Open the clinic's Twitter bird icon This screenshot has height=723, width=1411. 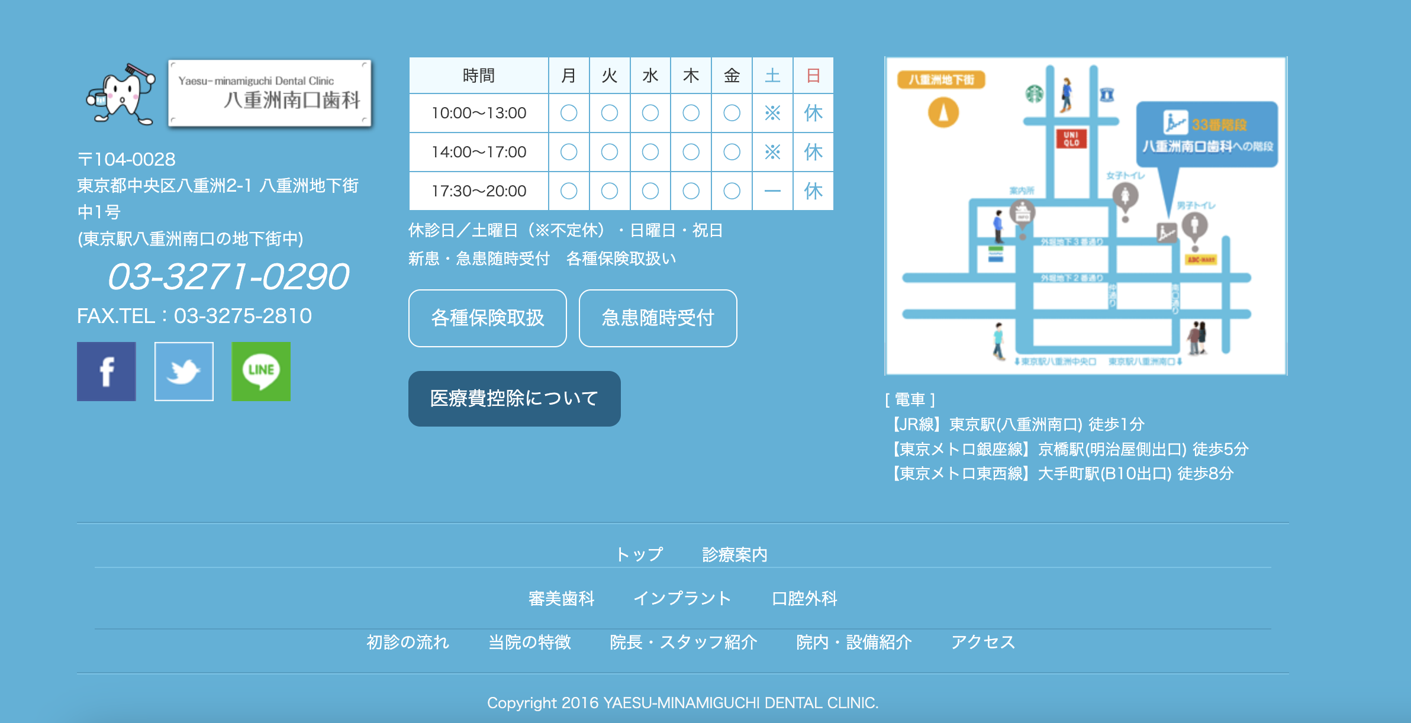[184, 372]
